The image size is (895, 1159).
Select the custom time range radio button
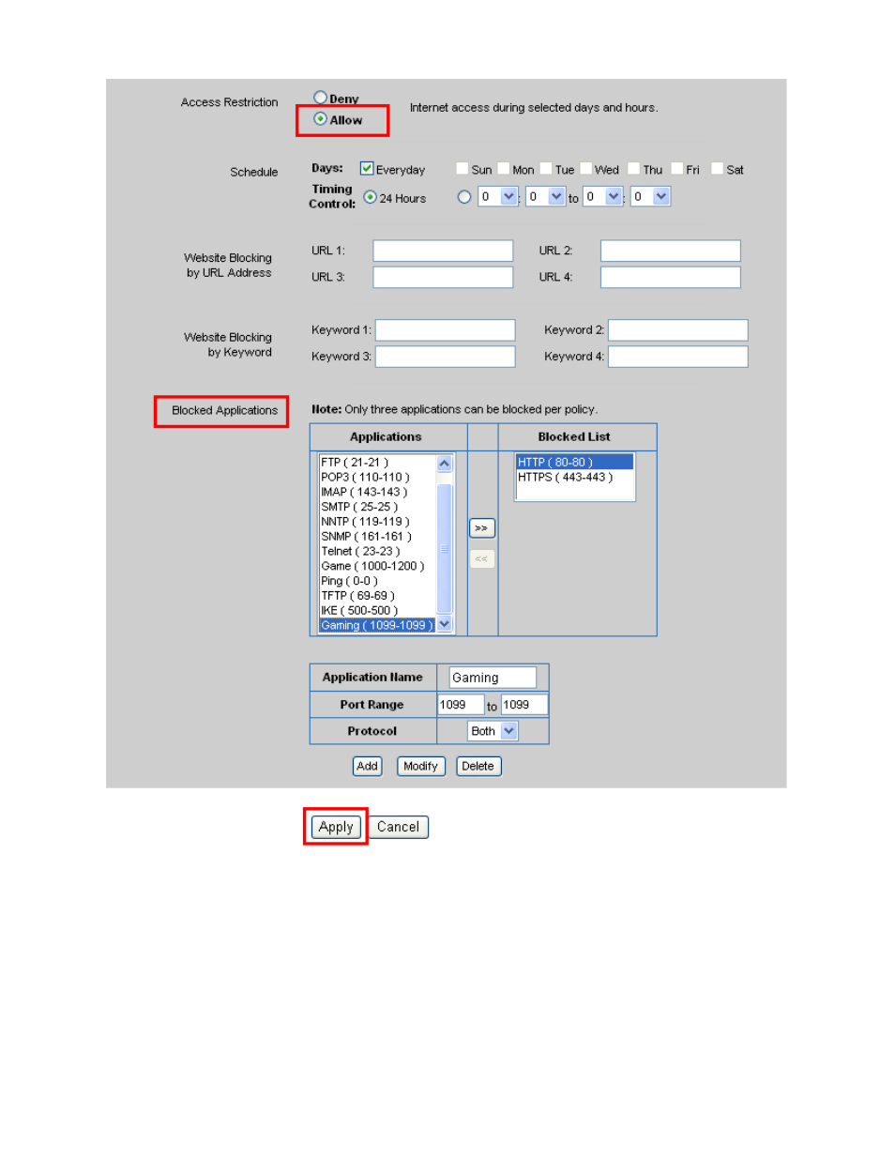pos(463,197)
